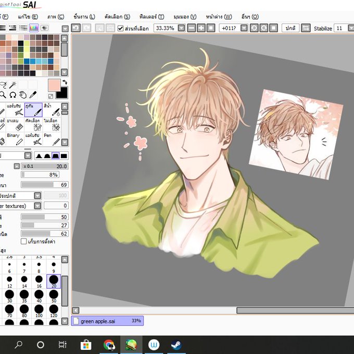Choose the ไม่เลือก selection eraser tool

click(52, 124)
